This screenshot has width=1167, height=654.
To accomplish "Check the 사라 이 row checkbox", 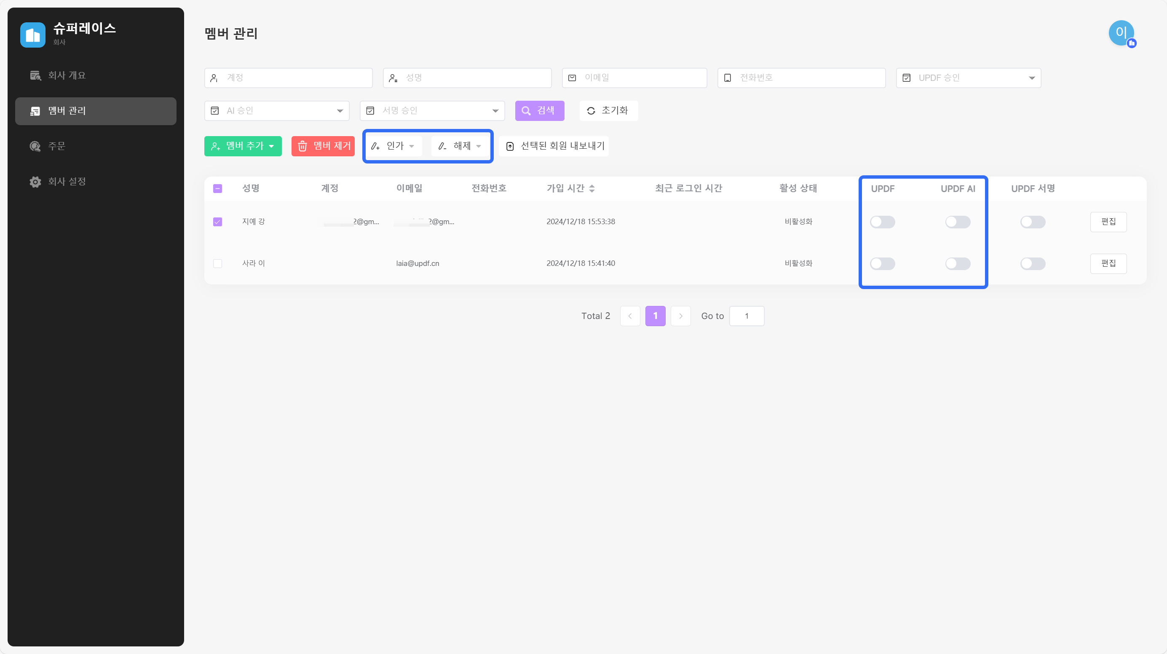I will point(217,263).
